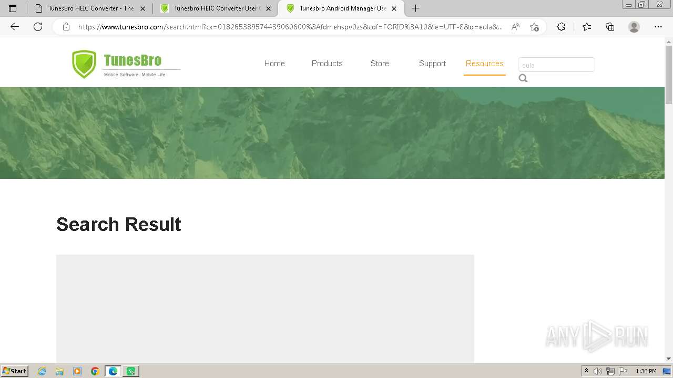Click the scrollbar down arrow

[669, 359]
